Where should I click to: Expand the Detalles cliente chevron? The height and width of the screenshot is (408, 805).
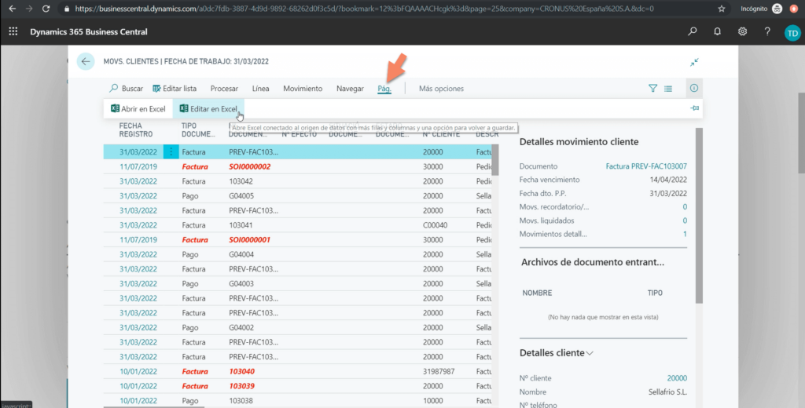click(x=590, y=353)
